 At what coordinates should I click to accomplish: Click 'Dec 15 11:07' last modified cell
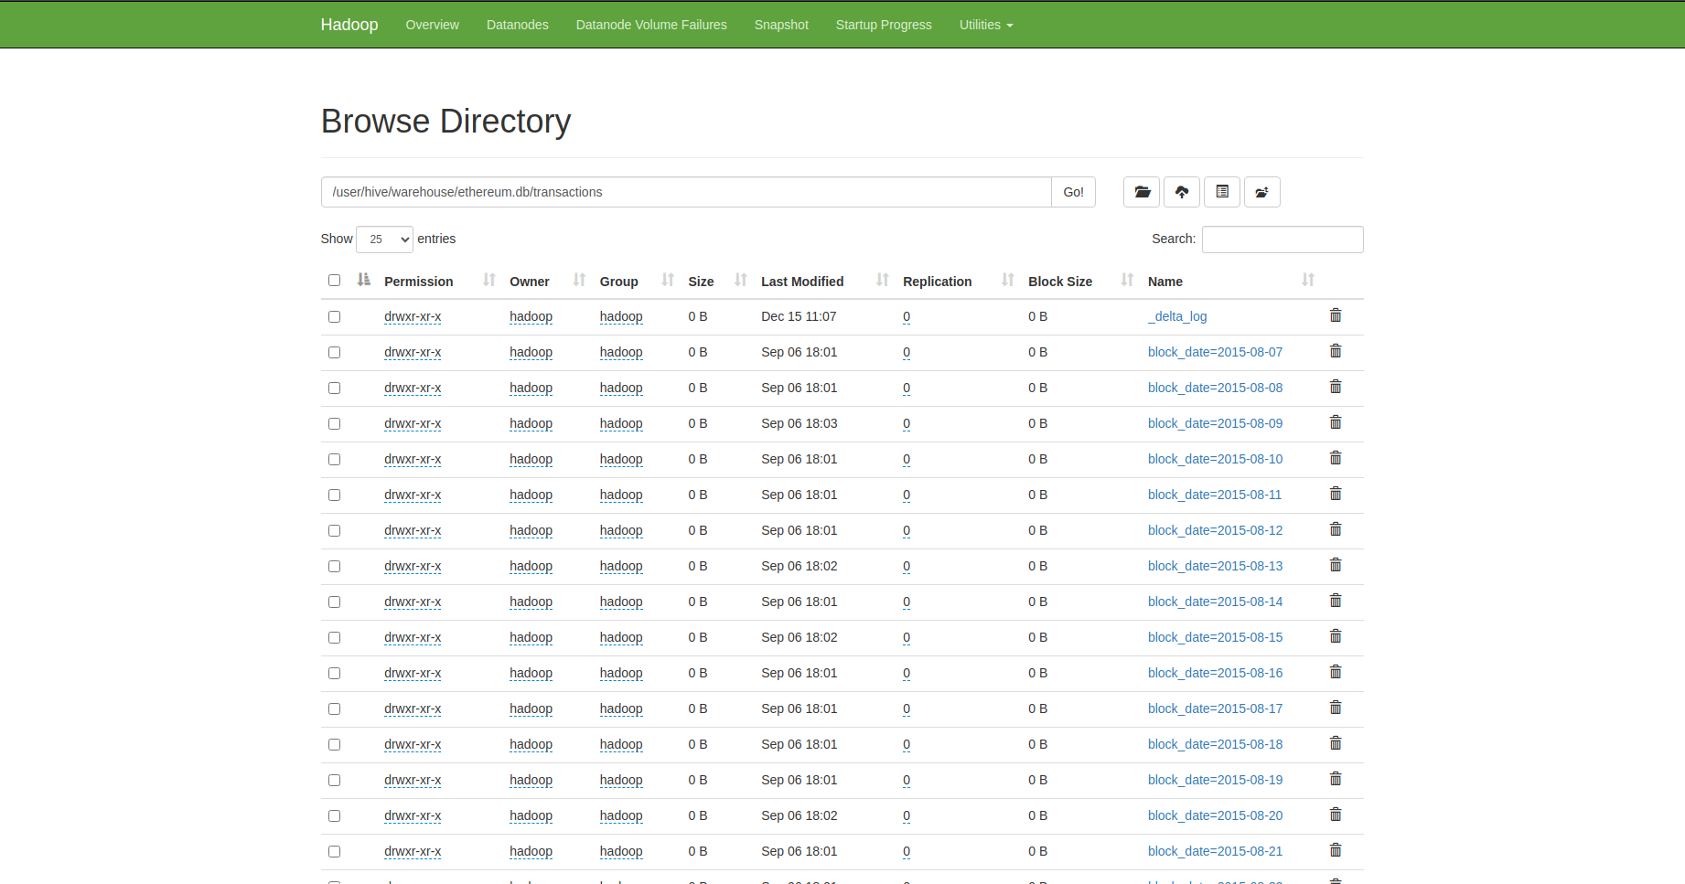point(799,316)
